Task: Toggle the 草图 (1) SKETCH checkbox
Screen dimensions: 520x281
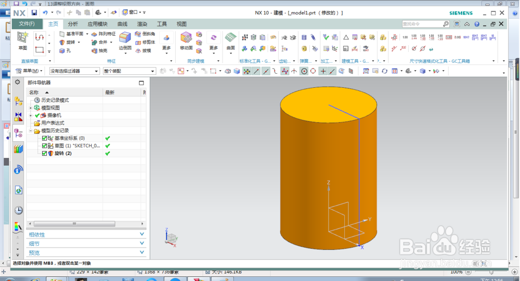Action: point(44,146)
